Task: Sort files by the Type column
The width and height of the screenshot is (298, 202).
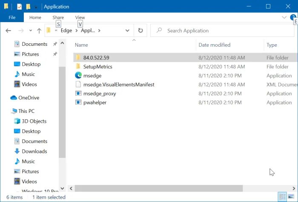Action: click(x=272, y=45)
